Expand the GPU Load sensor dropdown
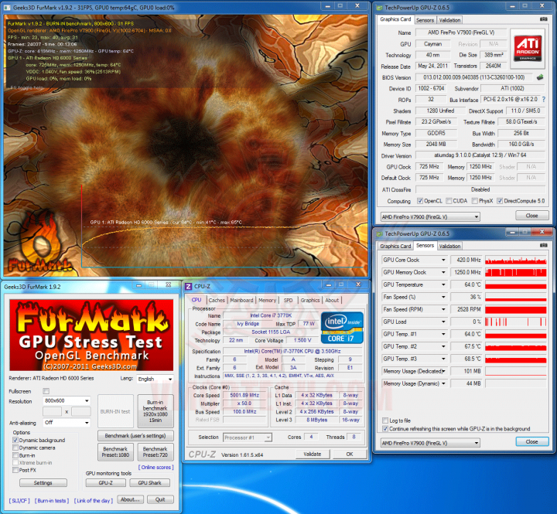The height and width of the screenshot is (514, 557). coord(443,322)
